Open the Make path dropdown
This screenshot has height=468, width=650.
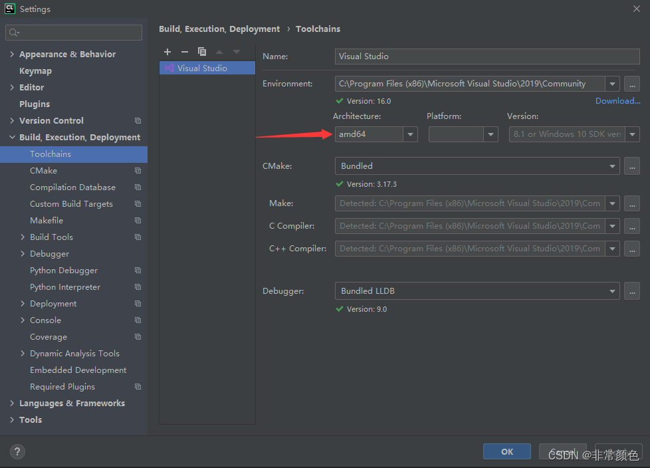[612, 203]
